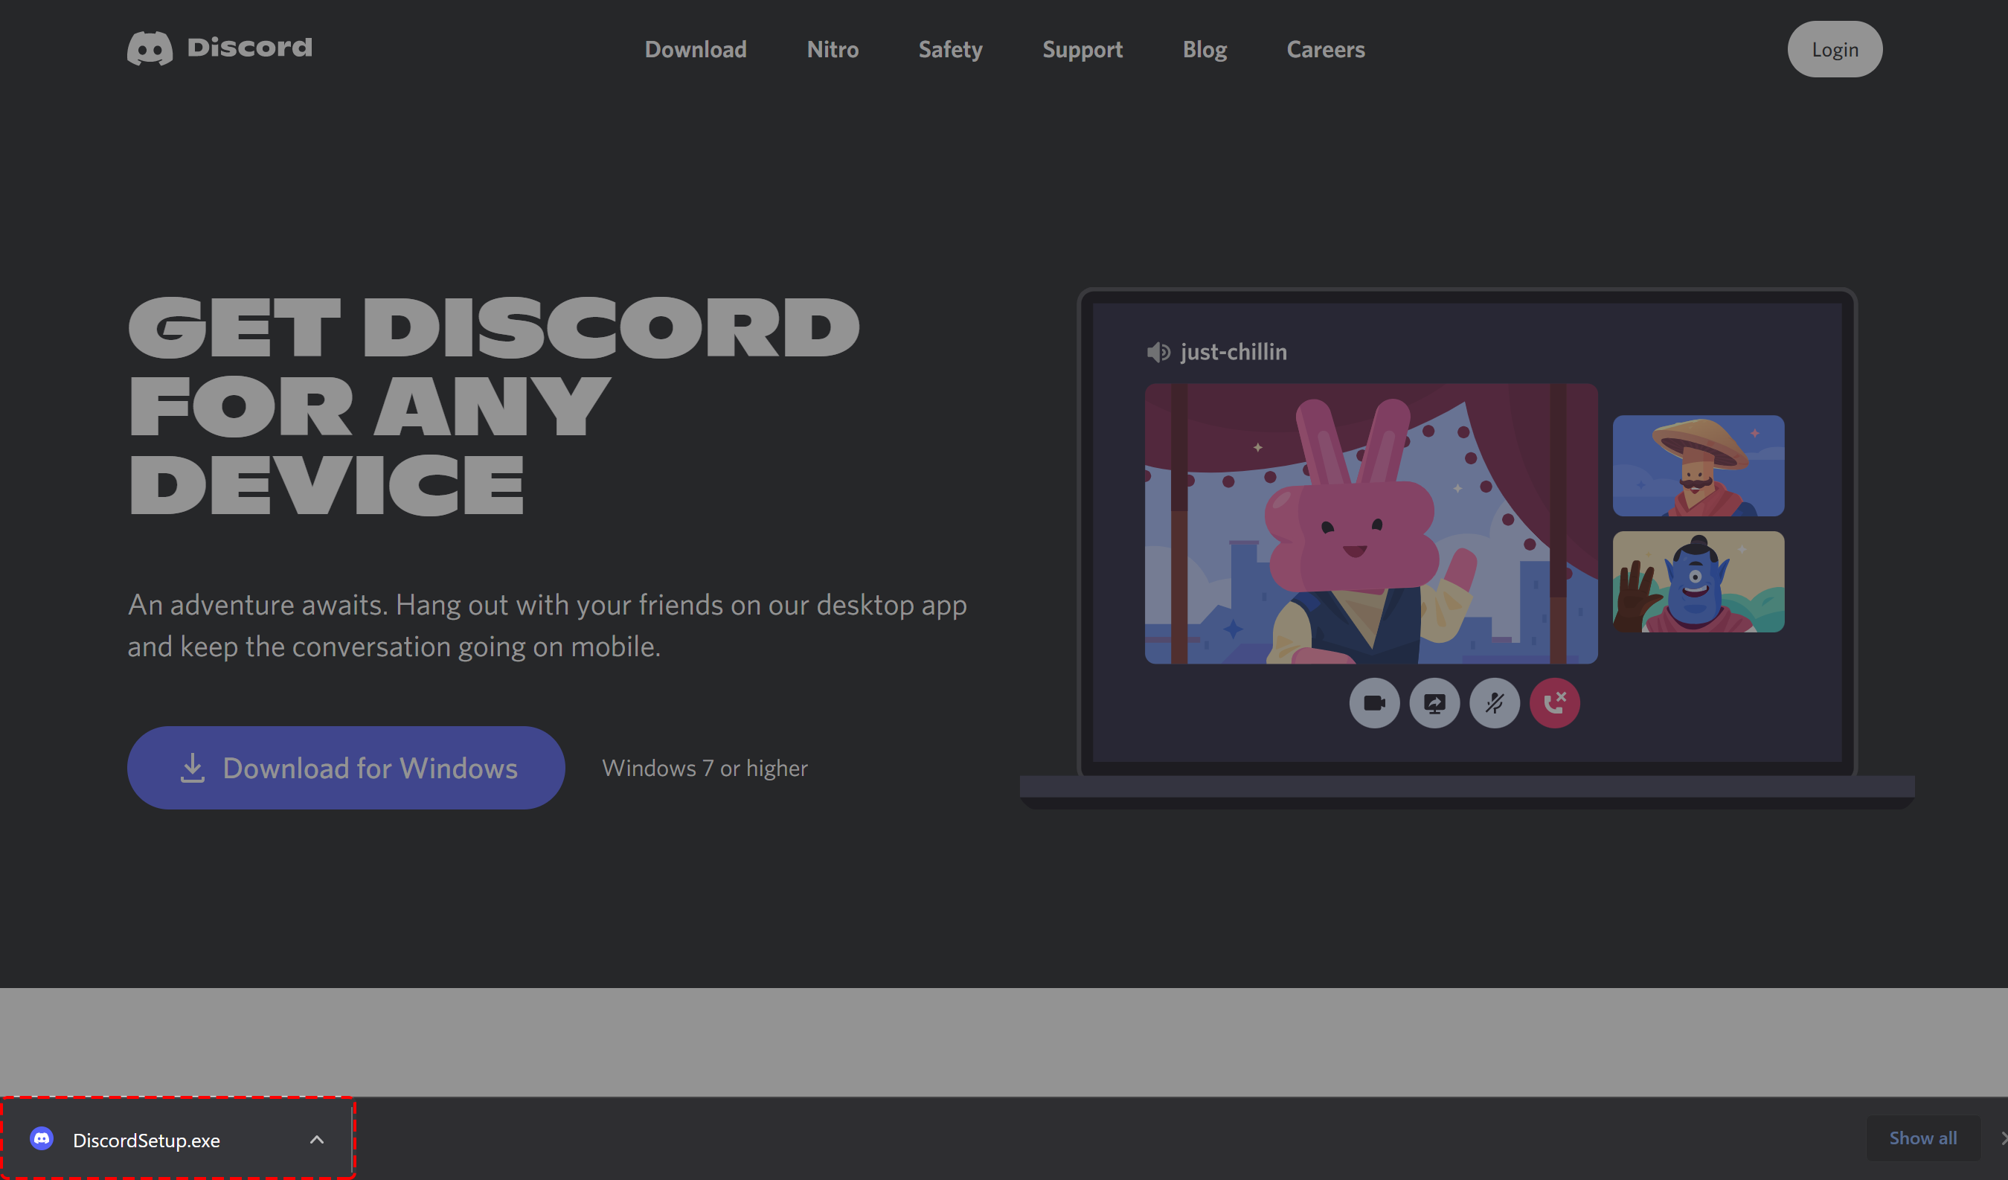This screenshot has height=1180, width=2008.
Task: Open the Download nav menu item
Action: [x=695, y=49]
